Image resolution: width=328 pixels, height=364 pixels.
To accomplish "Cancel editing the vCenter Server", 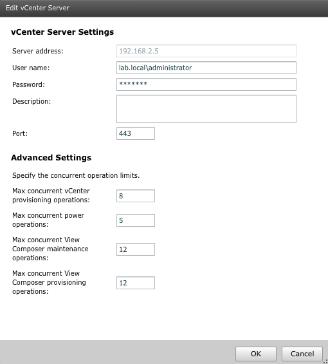I will point(302,354).
